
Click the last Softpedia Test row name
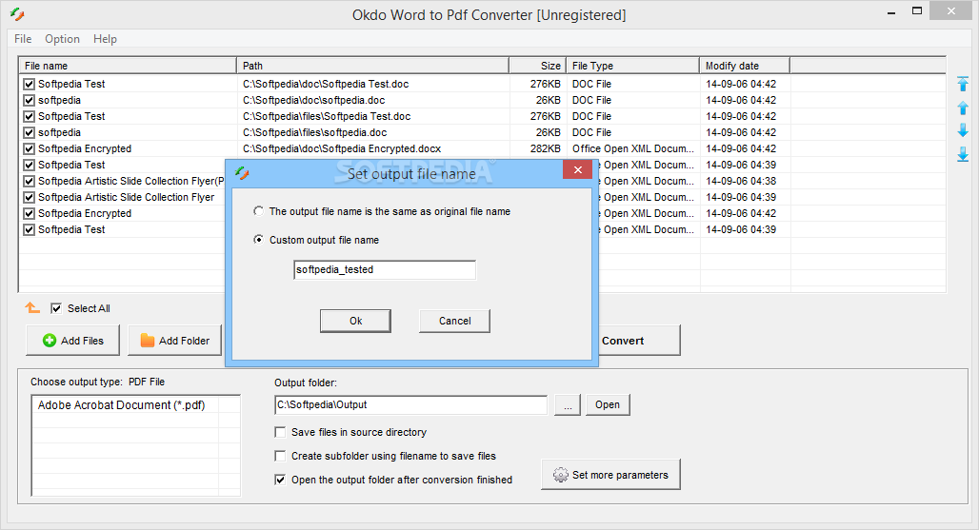coord(71,229)
